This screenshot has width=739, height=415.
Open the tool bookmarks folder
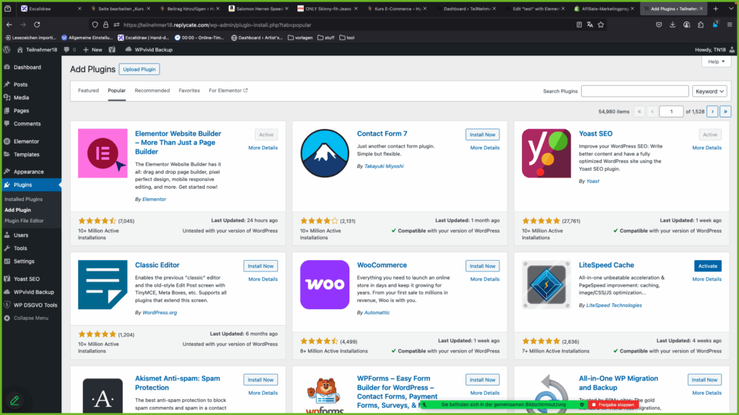pos(347,37)
